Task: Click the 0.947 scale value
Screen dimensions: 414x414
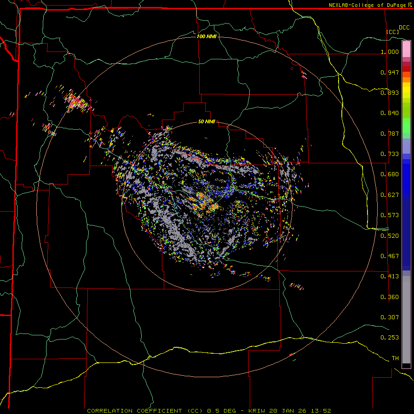Action: (x=390, y=72)
